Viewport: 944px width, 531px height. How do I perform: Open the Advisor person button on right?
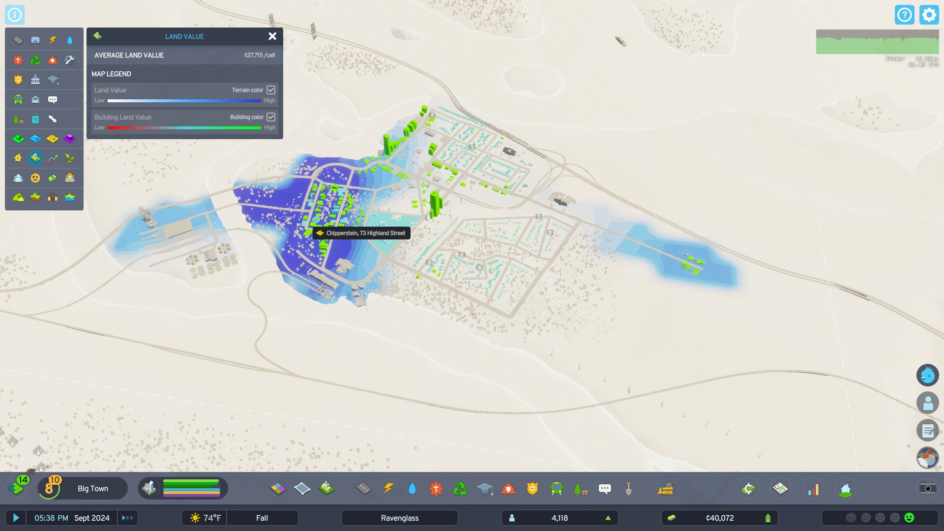(x=928, y=403)
